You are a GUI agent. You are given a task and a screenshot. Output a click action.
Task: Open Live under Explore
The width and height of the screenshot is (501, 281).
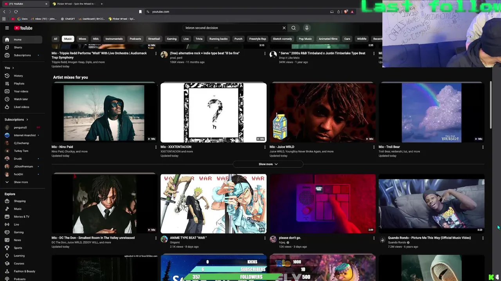(x=23, y=224)
